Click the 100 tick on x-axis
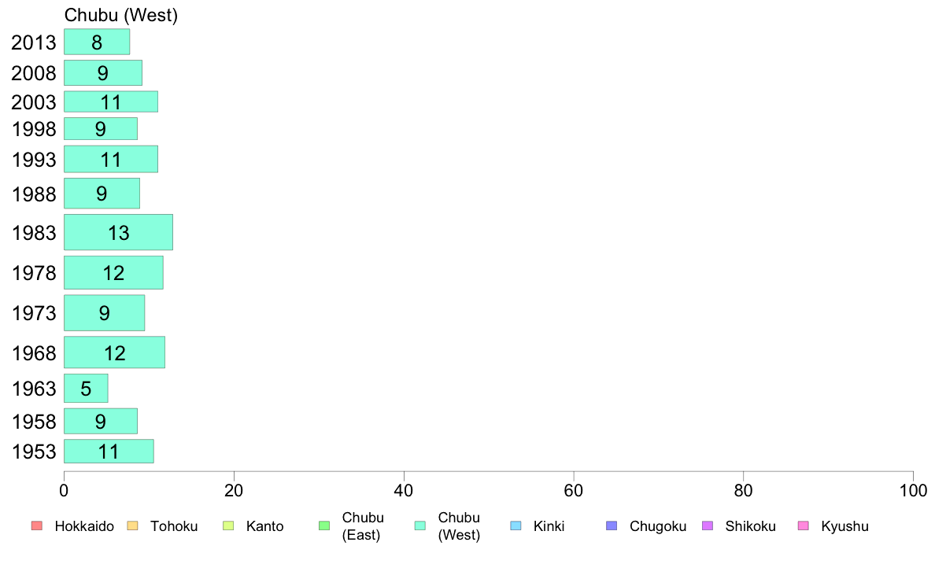This screenshot has height=579, width=935. (913, 491)
